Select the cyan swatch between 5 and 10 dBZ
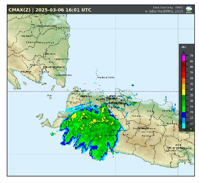 click(x=183, y=126)
